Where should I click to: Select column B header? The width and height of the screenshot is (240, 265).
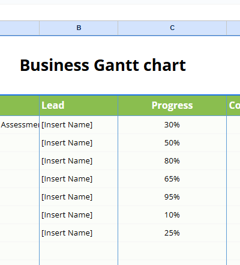[x=79, y=28]
